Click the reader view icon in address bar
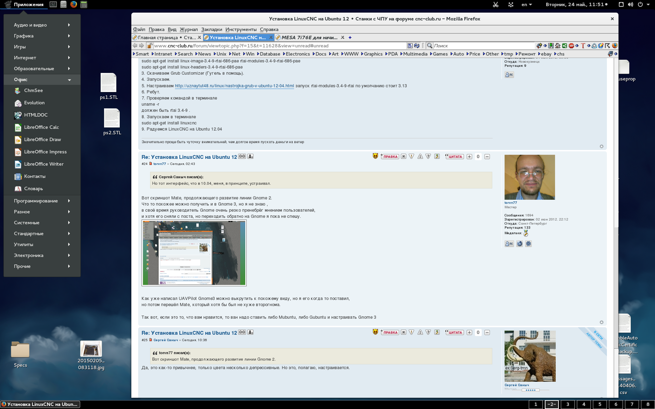The width and height of the screenshot is (655, 409). (x=410, y=46)
